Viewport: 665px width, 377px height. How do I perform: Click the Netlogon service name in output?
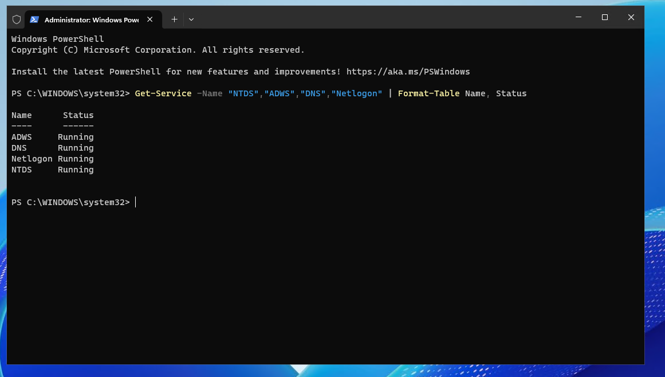(x=32, y=159)
